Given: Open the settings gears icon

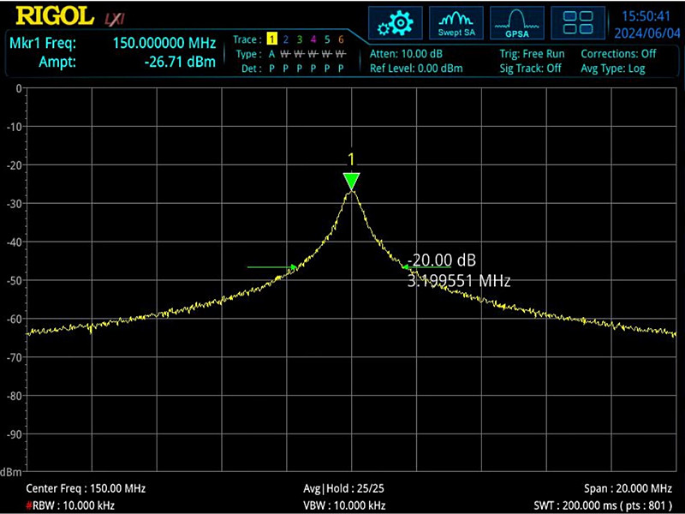Looking at the screenshot, I should pos(396,23).
